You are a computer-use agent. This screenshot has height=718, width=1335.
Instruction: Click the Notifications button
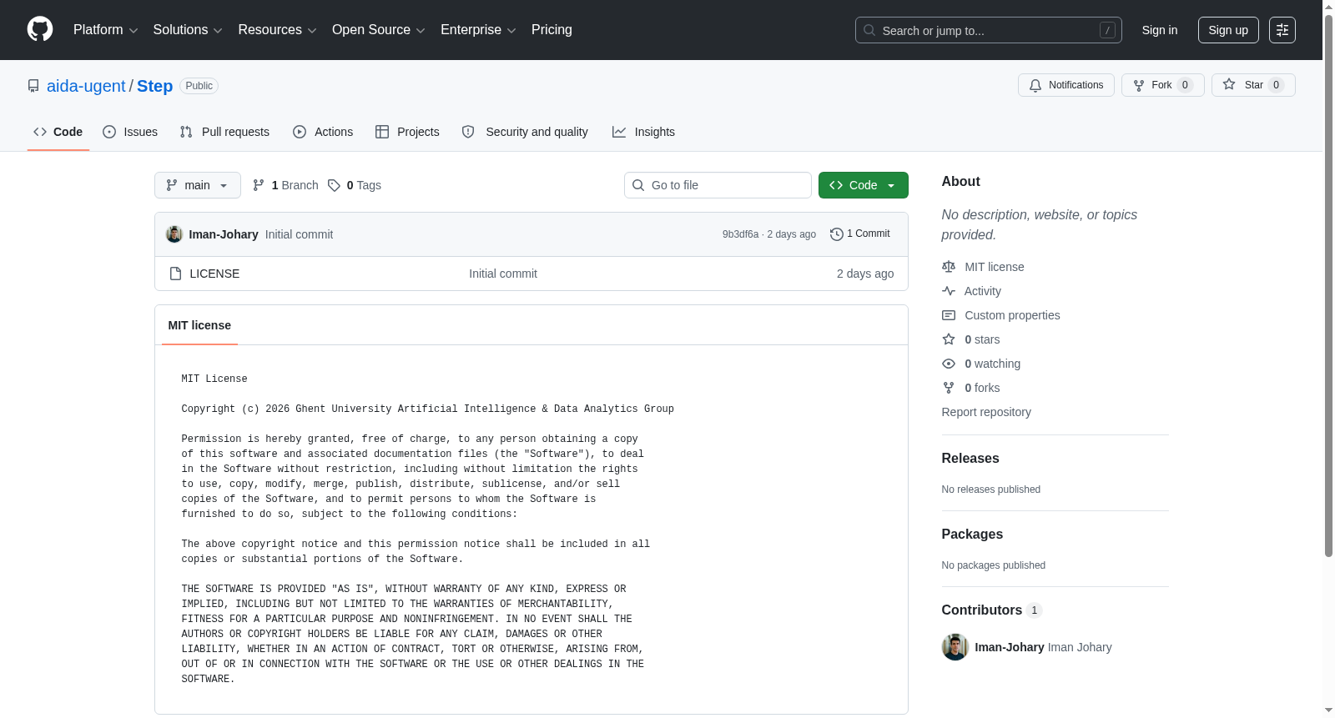coord(1066,85)
